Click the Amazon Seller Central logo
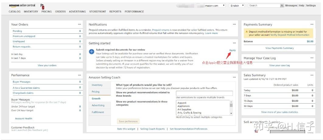 coord(22,5)
